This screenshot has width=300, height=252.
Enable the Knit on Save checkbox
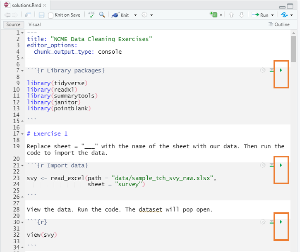pos(51,15)
